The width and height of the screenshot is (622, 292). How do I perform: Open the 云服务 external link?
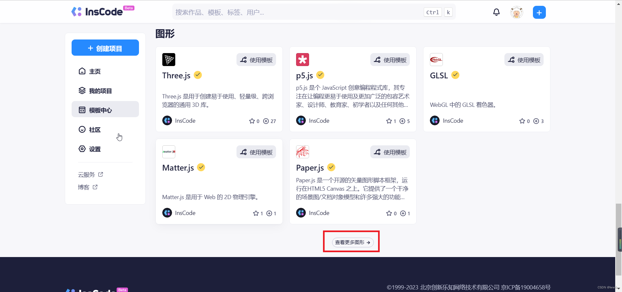[x=90, y=174]
